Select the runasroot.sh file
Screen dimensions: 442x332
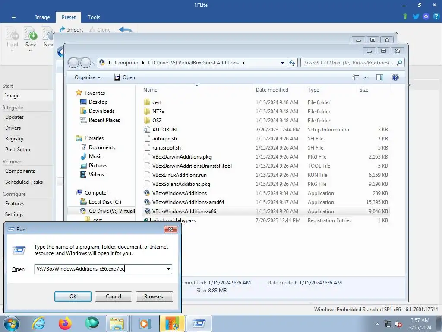coord(166,148)
